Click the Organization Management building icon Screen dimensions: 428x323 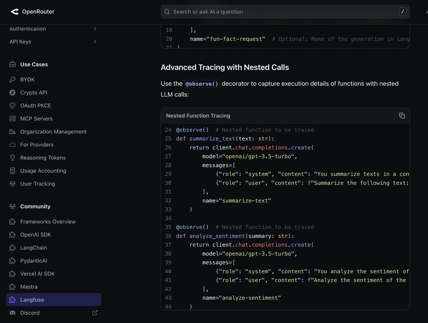12,132
